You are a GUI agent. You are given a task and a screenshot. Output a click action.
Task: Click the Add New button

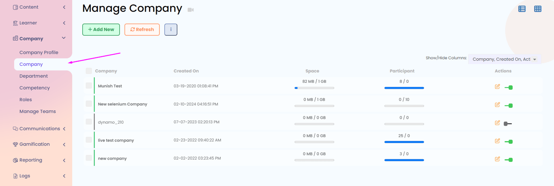[101, 30]
